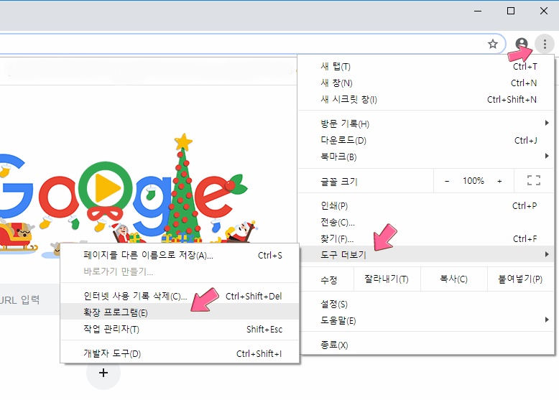Minimize the Chrome window

(478, 11)
